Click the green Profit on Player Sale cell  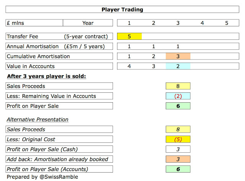coord(178,106)
